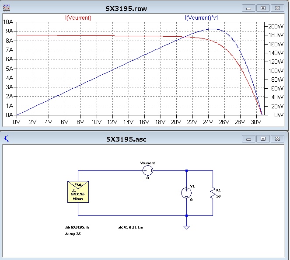The image size is (290, 260).
Task: Close the SX3195.raw window
Action: (277, 8)
